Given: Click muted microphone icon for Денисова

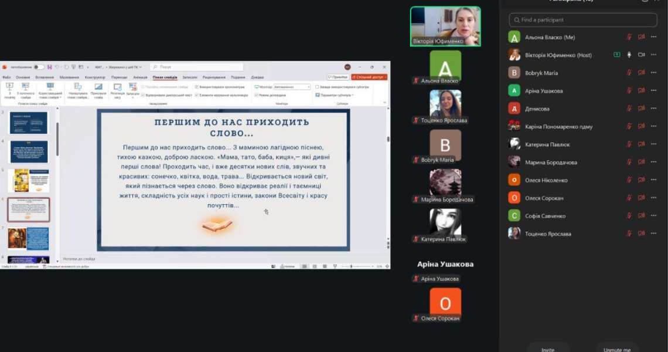Looking at the screenshot, I should click(x=629, y=109).
